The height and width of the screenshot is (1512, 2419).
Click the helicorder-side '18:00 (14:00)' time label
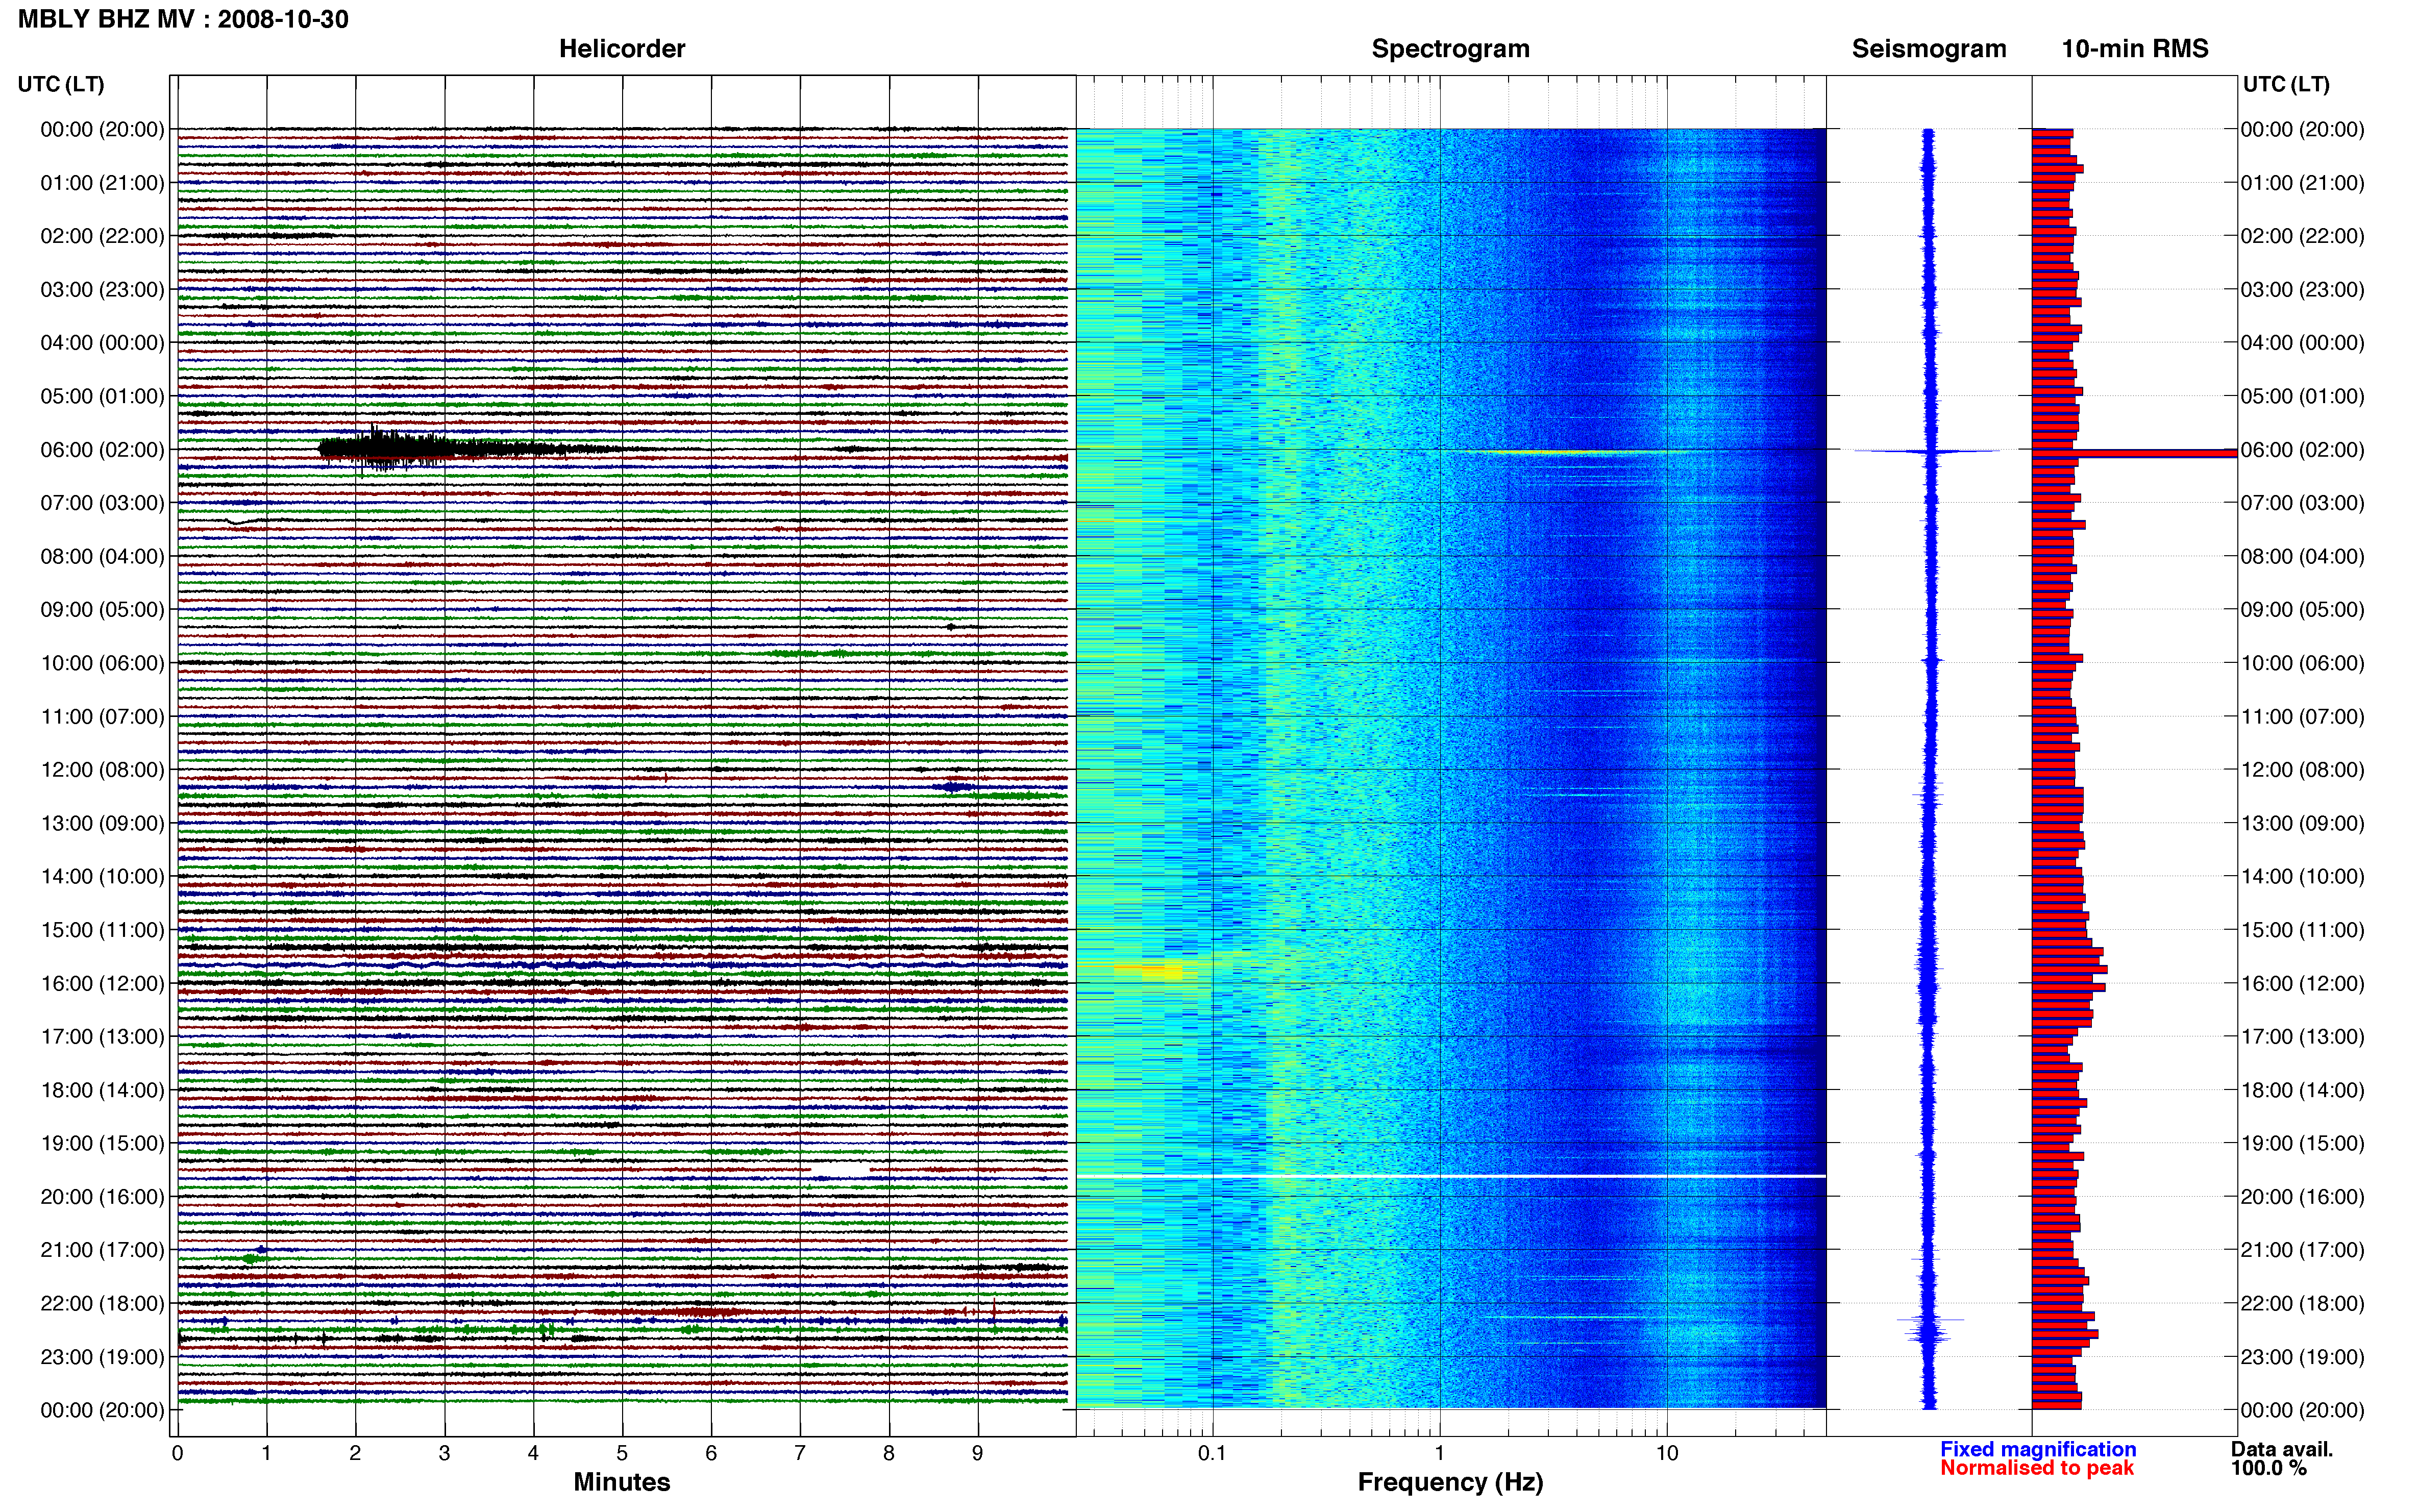click(102, 1091)
